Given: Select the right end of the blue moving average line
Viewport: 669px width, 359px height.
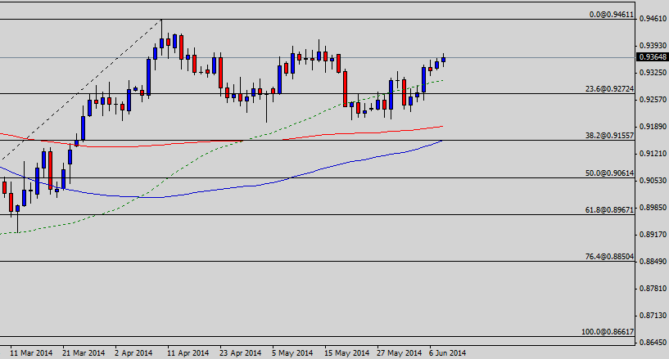Looking at the screenshot, I should point(443,141).
